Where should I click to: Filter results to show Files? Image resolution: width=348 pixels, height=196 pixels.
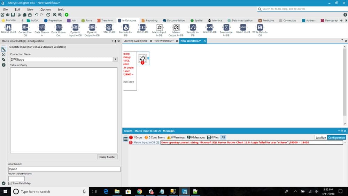213,137
